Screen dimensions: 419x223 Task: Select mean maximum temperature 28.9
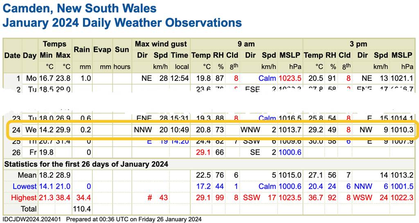(x=63, y=175)
